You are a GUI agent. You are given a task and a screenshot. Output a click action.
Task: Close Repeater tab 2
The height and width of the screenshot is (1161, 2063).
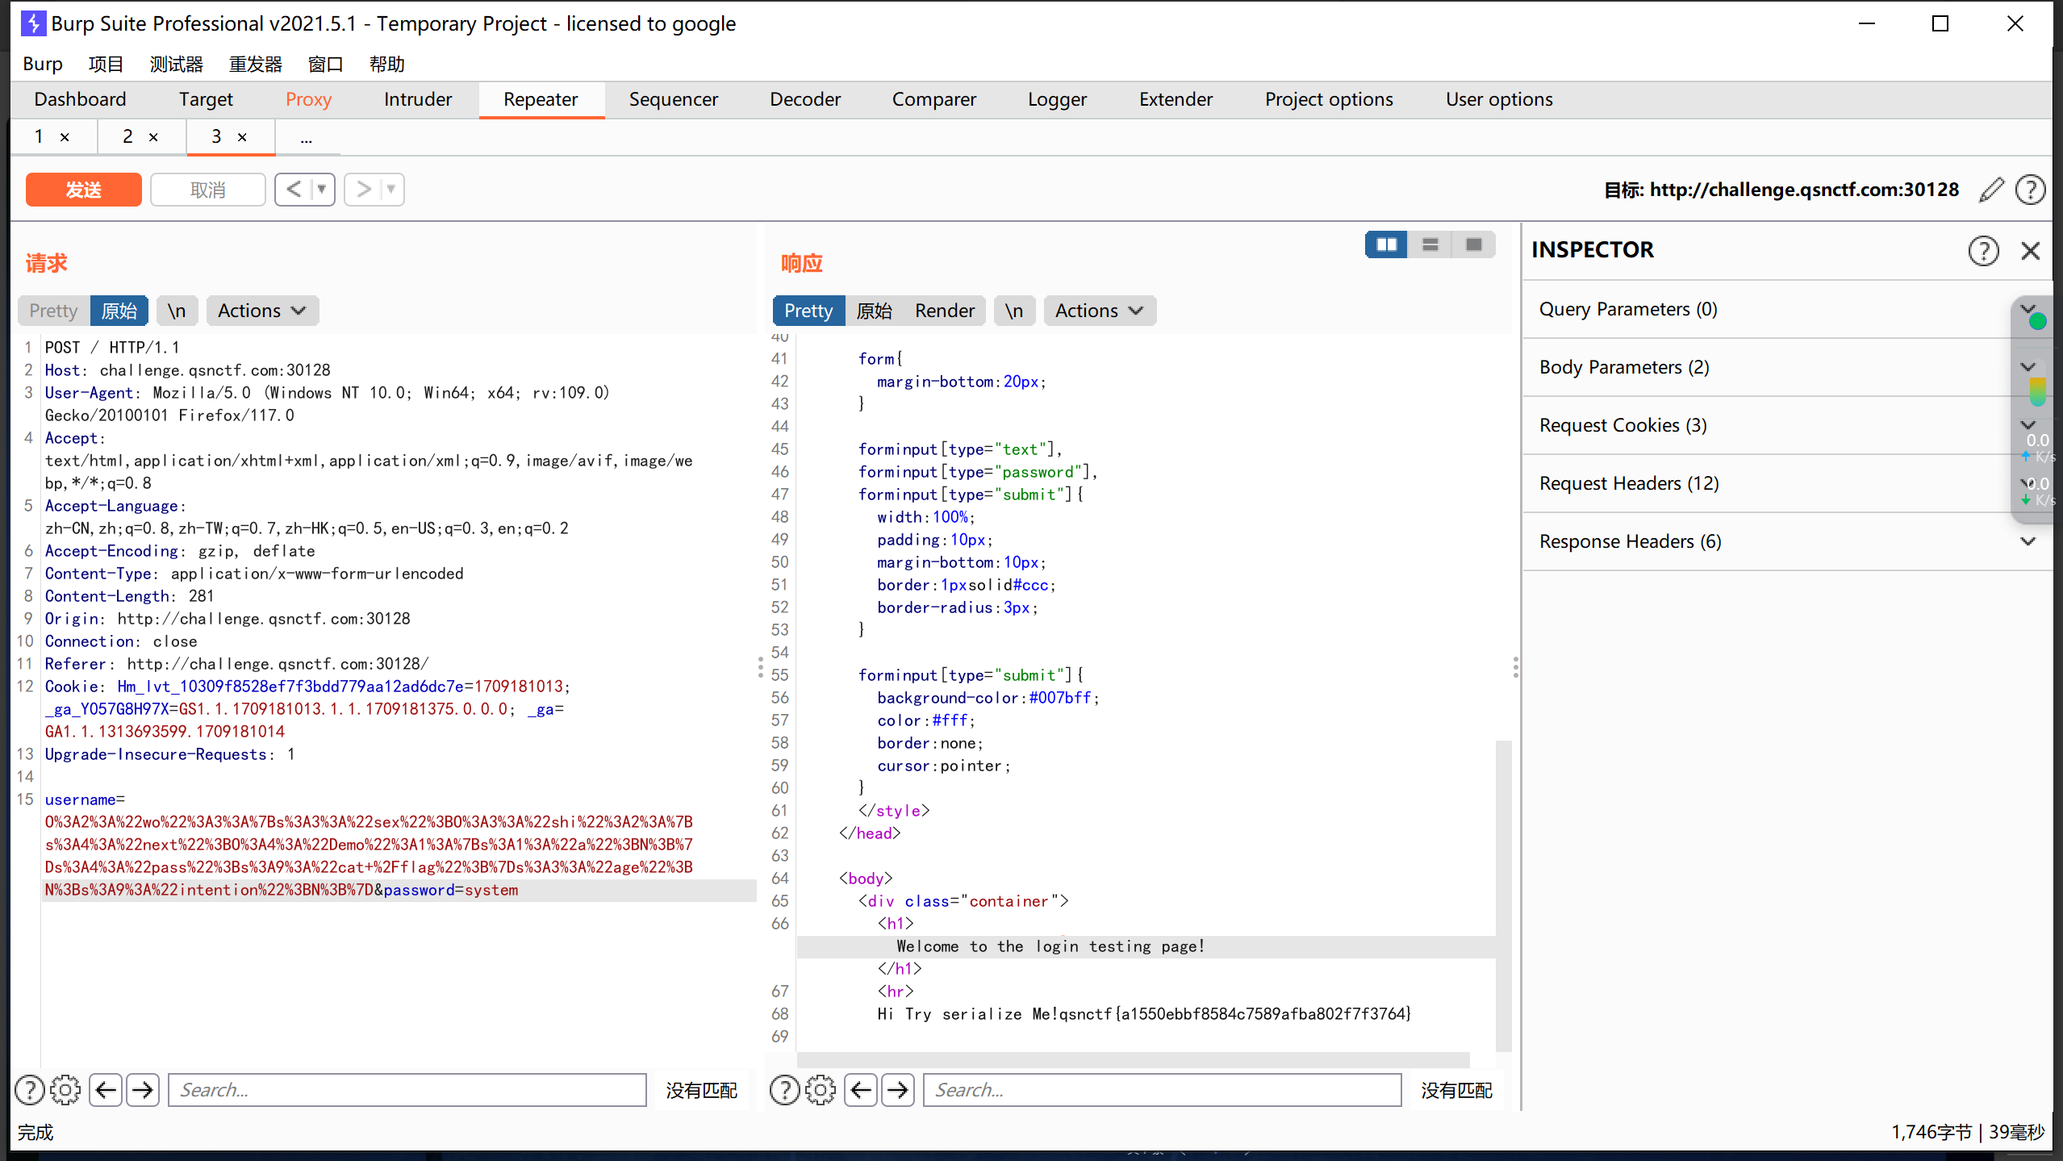[153, 137]
